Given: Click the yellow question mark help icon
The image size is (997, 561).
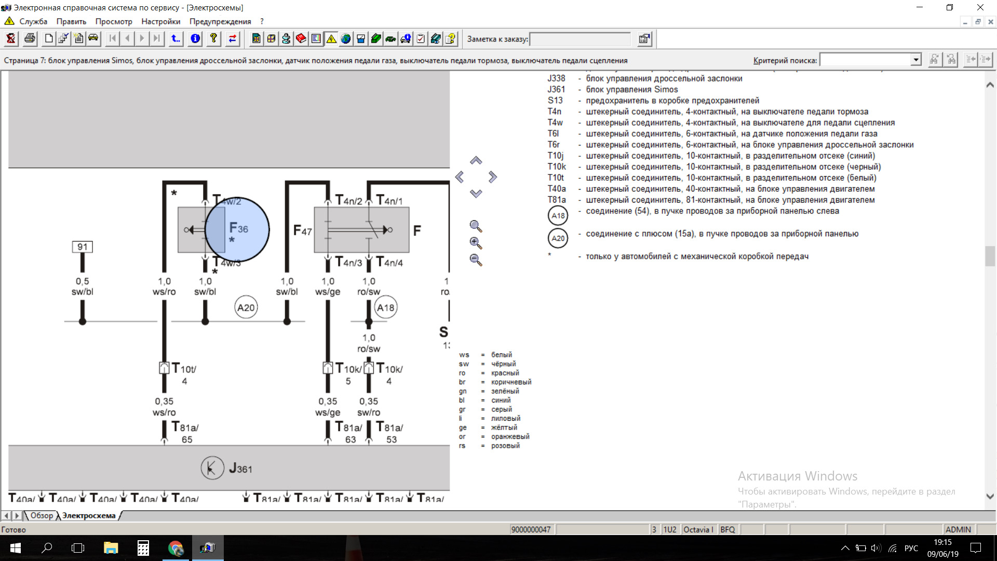Looking at the screenshot, I should 213,38.
